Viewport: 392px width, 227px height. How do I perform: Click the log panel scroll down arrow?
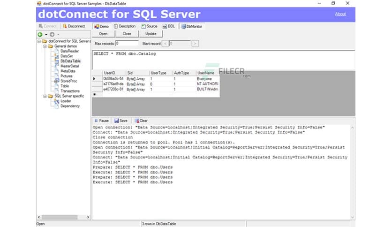[352, 217]
